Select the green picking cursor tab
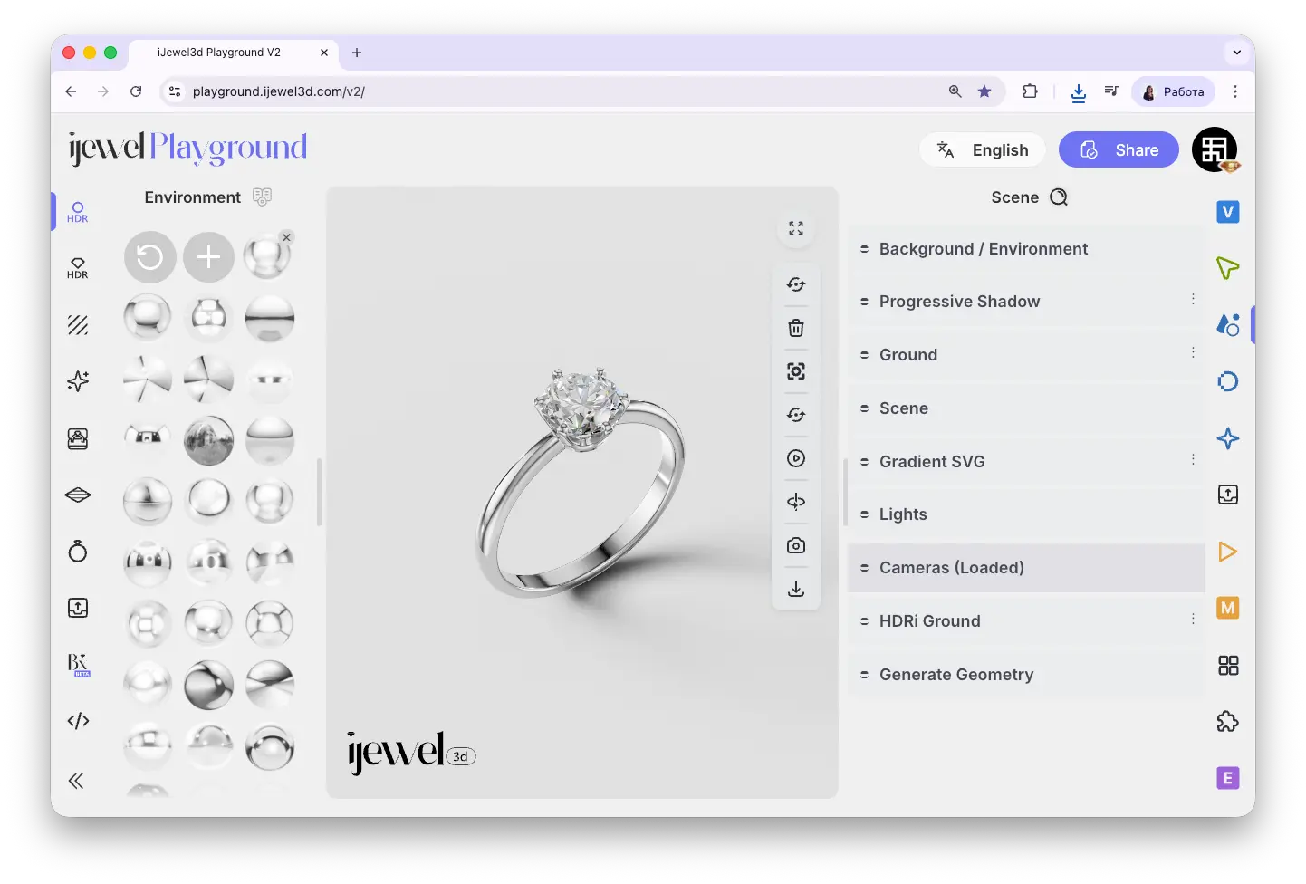 pyautogui.click(x=1228, y=268)
